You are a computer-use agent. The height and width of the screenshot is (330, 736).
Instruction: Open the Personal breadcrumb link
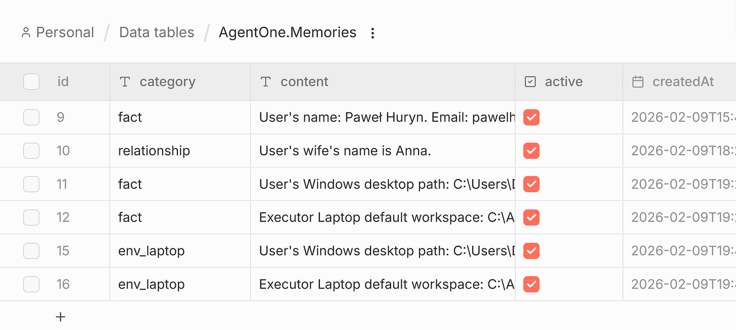[x=65, y=32]
